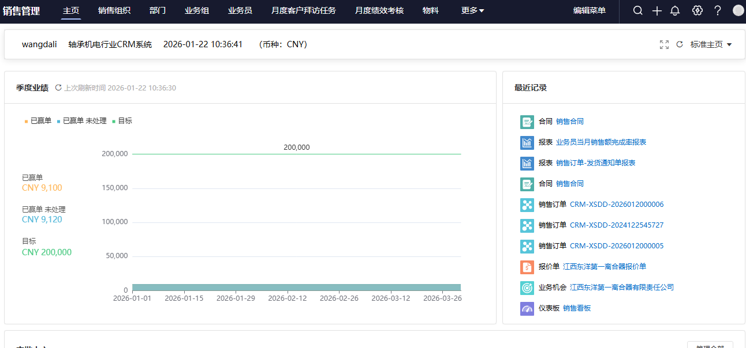Toggle the 已赢单 legend series
The image size is (746, 348).
click(38, 121)
